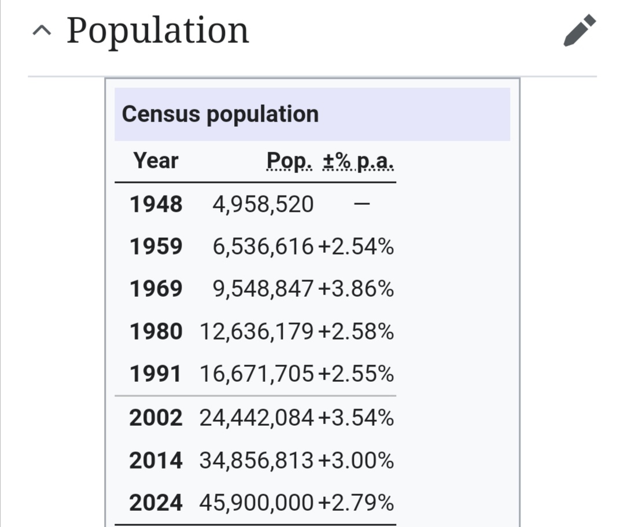The height and width of the screenshot is (527, 624).
Task: Click the +3.86% growth value
Action: (356, 289)
